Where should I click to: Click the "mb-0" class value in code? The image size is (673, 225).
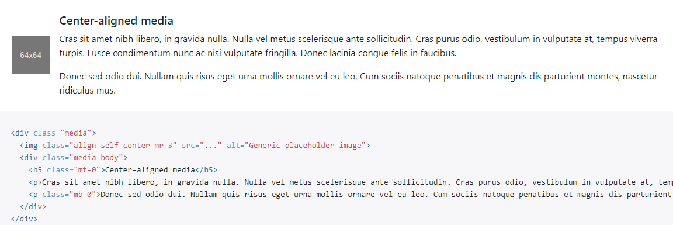coord(82,195)
